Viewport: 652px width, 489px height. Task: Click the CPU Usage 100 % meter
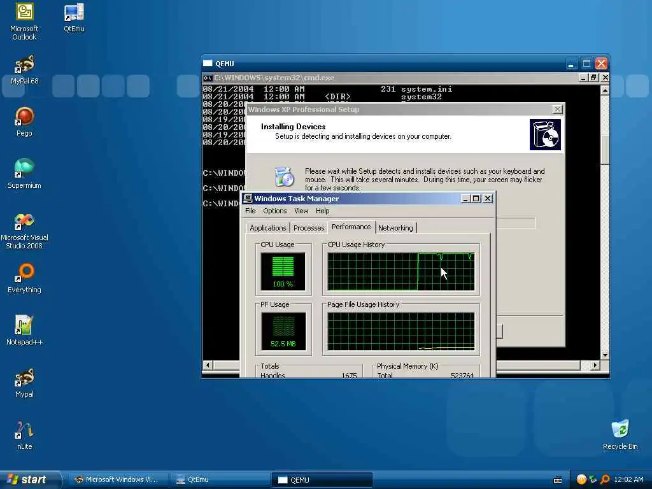point(283,271)
